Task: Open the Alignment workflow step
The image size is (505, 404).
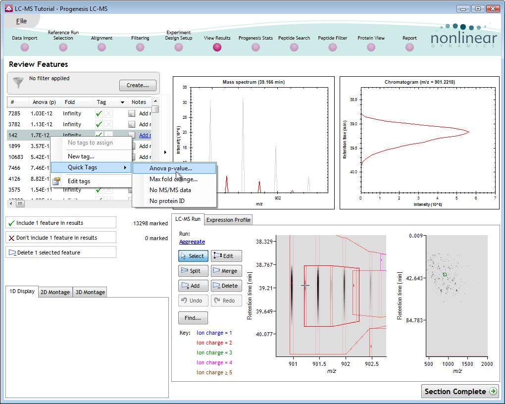Action: pos(101,47)
